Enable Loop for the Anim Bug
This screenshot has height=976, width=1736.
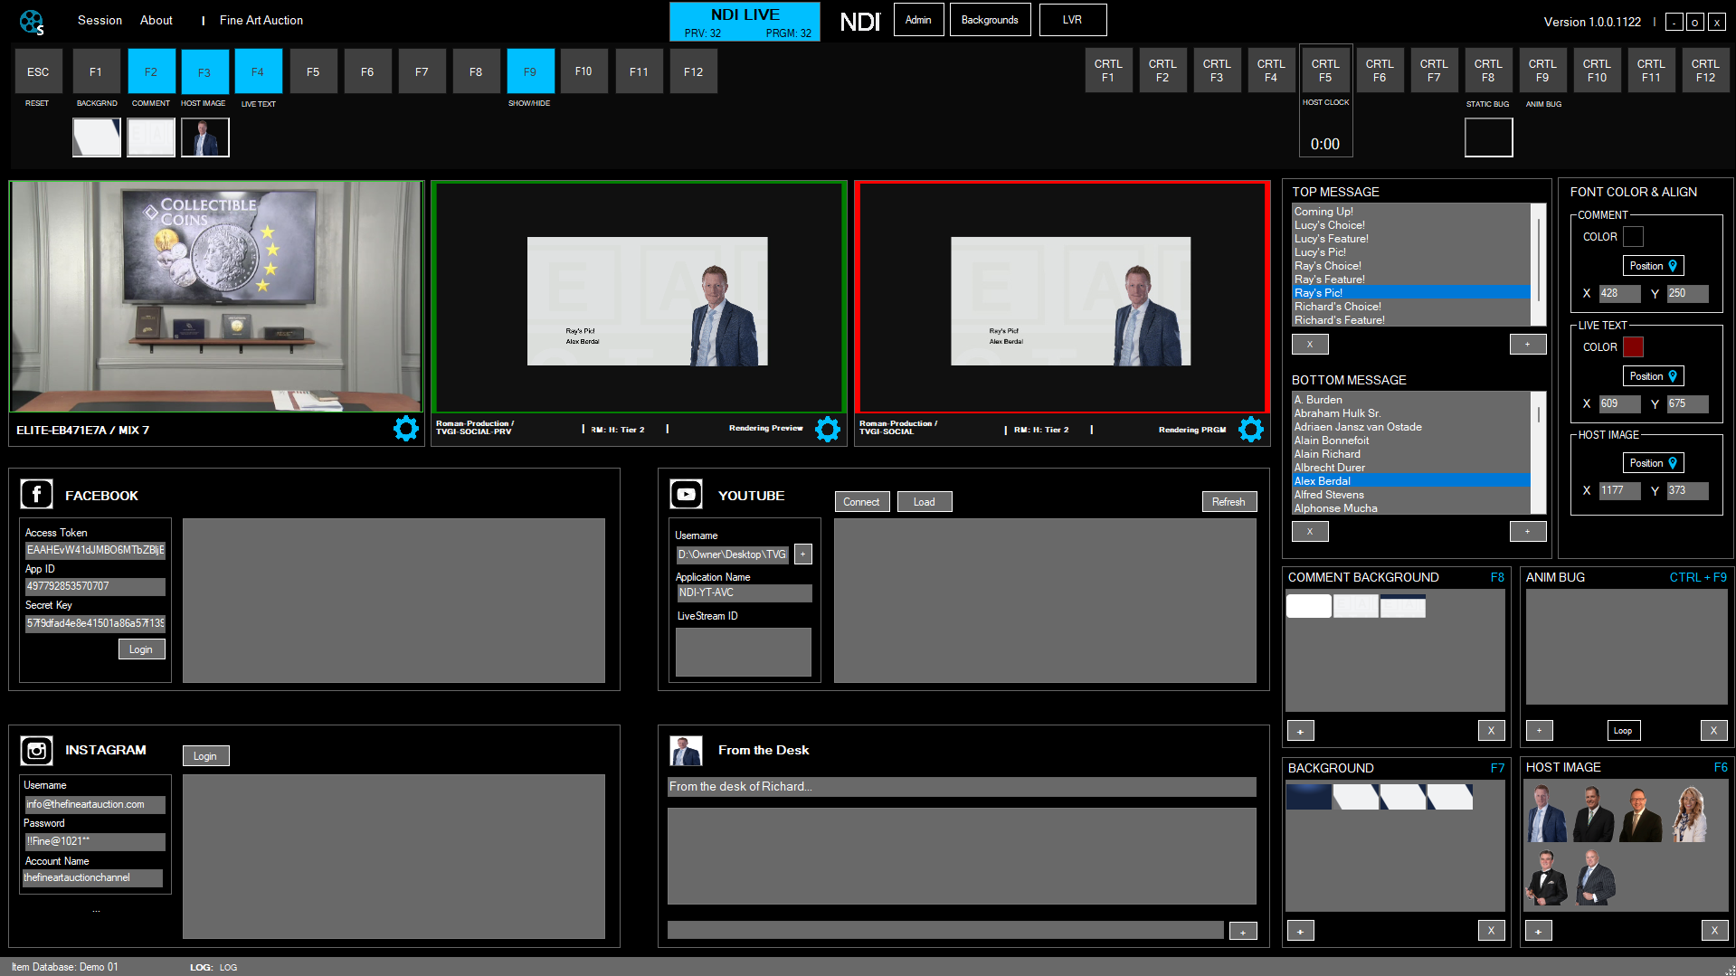click(1623, 730)
